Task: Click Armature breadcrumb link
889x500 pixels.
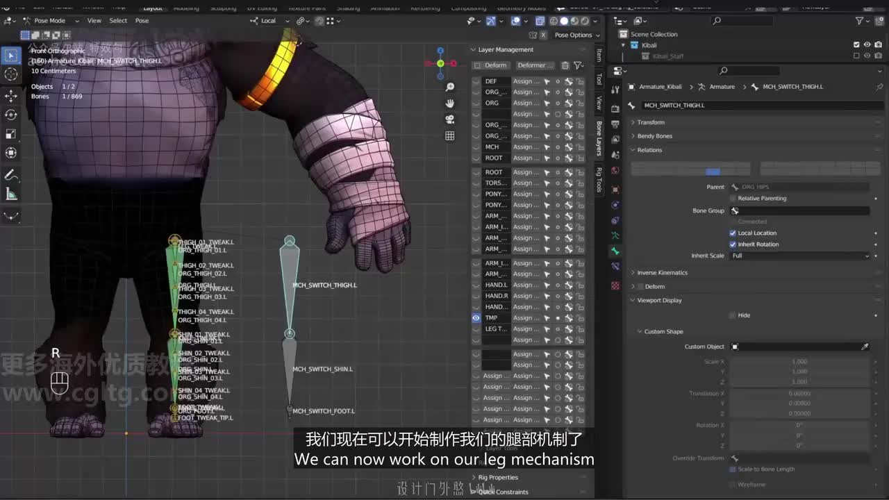Action: pyautogui.click(x=722, y=87)
